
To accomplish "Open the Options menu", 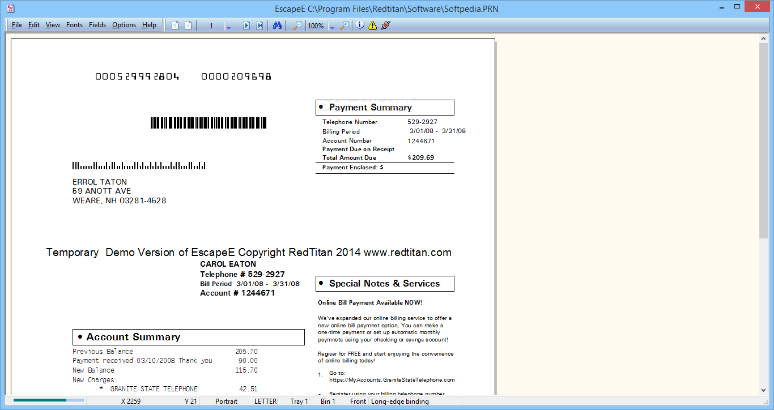I will coord(124,25).
